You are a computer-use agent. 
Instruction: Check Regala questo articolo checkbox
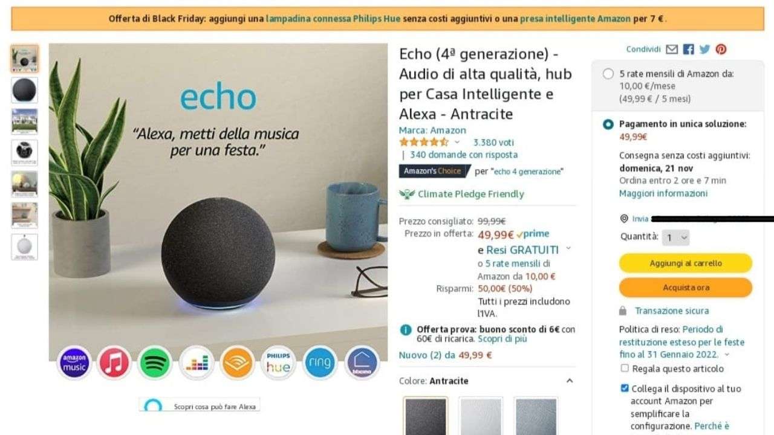click(x=625, y=368)
